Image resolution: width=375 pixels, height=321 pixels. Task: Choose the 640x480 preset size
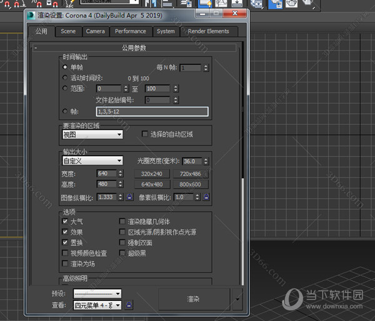point(152,184)
